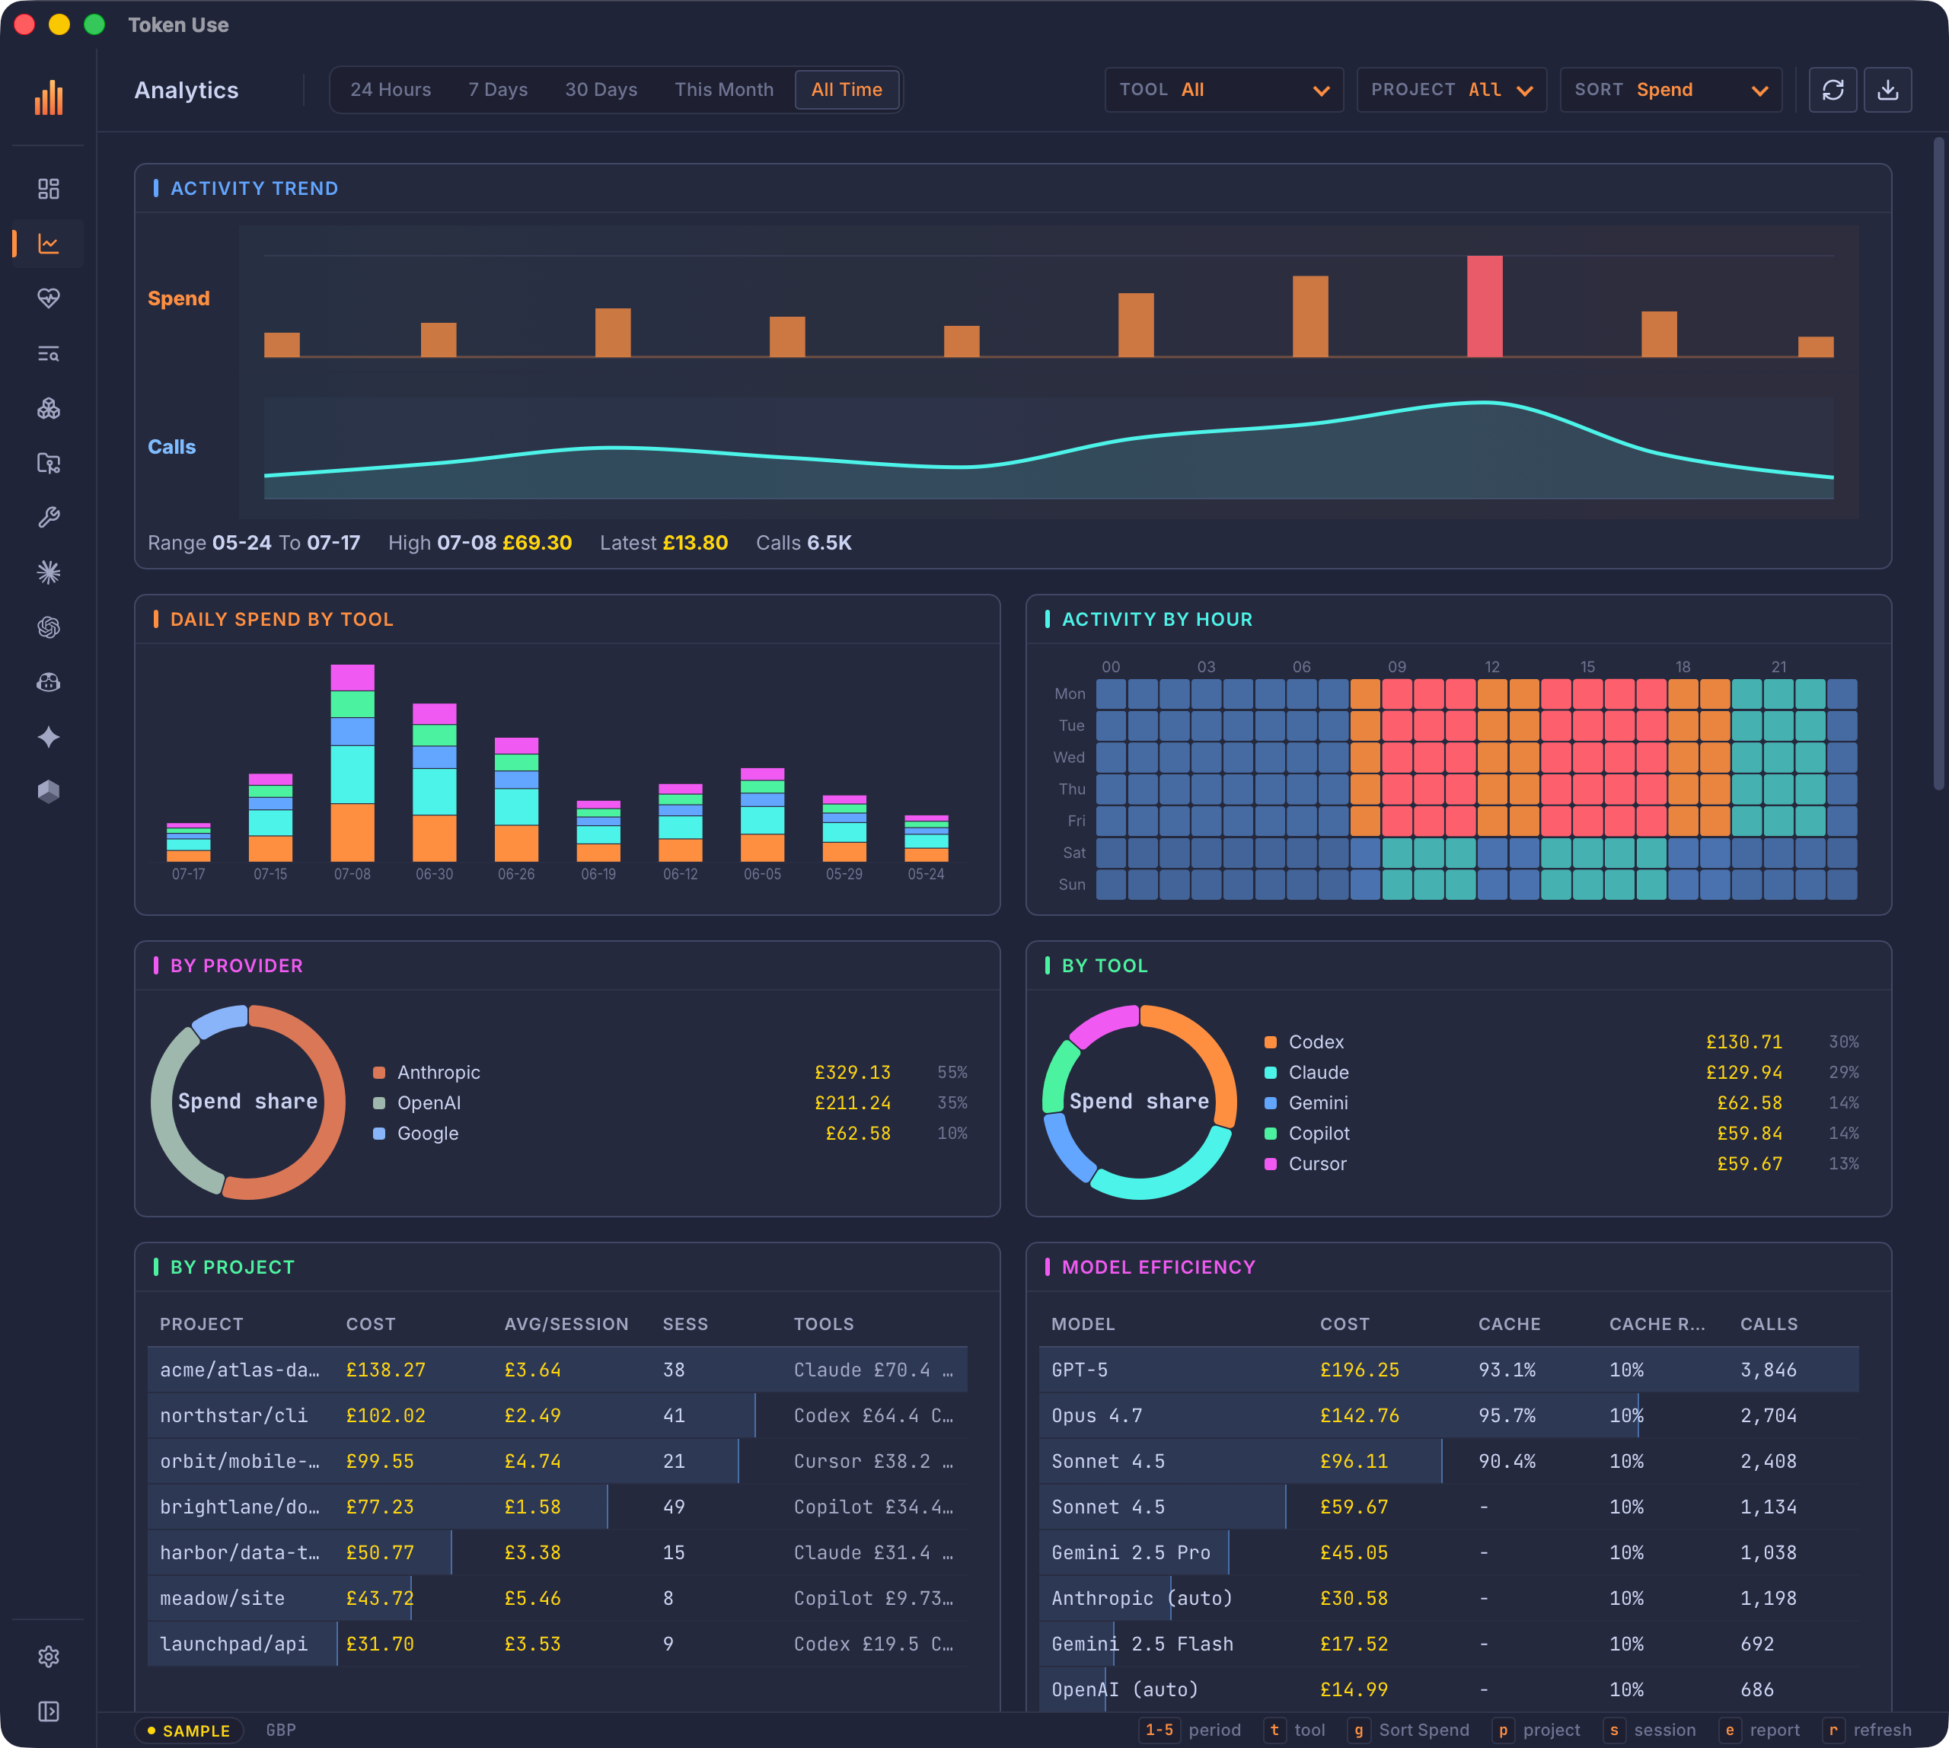Image resolution: width=1949 pixels, height=1748 pixels.
Task: Click the Google legend color swatch
Action: point(379,1134)
